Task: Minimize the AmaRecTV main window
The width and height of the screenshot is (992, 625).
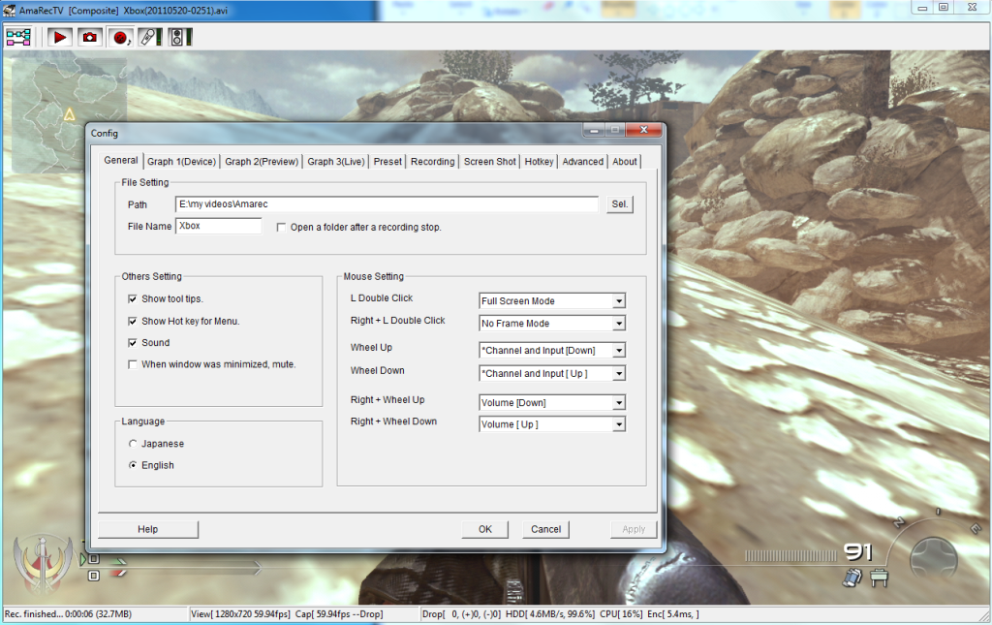Action: coord(922,8)
